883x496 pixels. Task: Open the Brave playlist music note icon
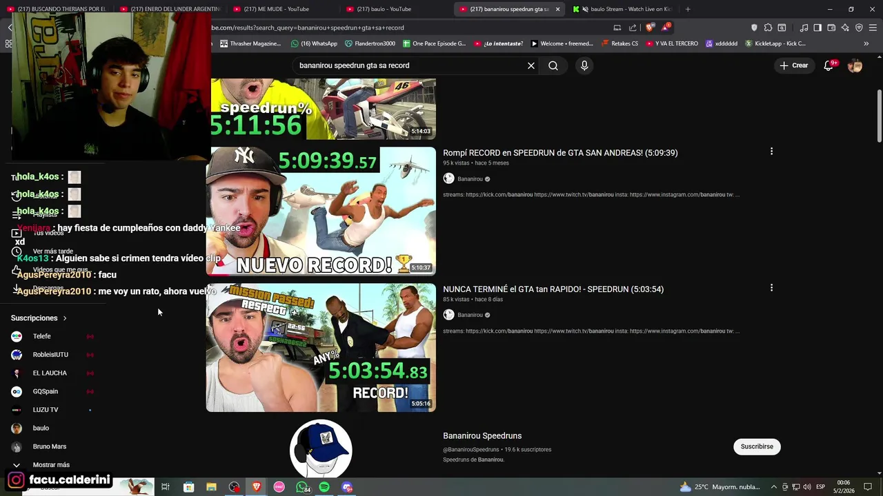point(804,28)
